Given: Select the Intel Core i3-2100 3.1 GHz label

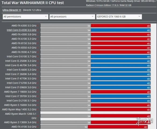Looking at the screenshot, I should 22,101.
